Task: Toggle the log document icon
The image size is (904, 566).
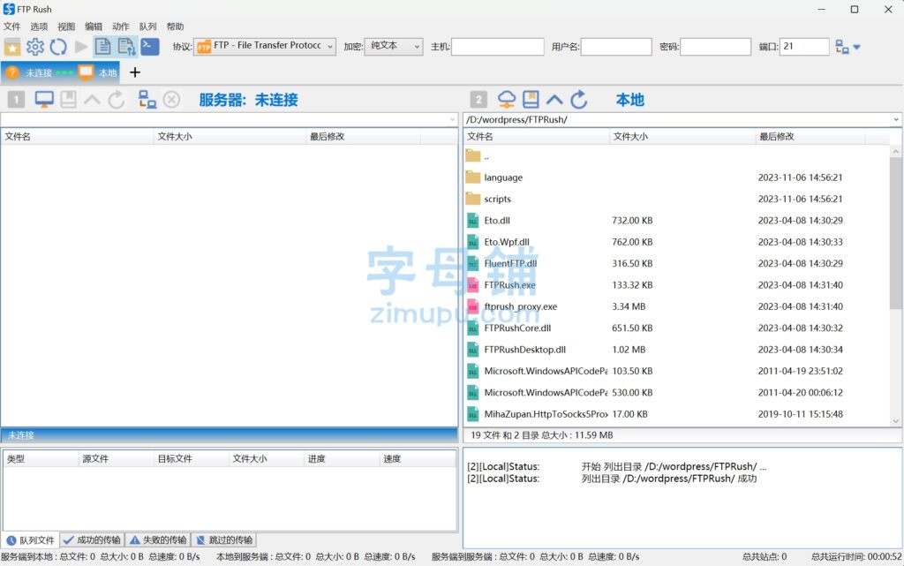Action: [x=102, y=47]
